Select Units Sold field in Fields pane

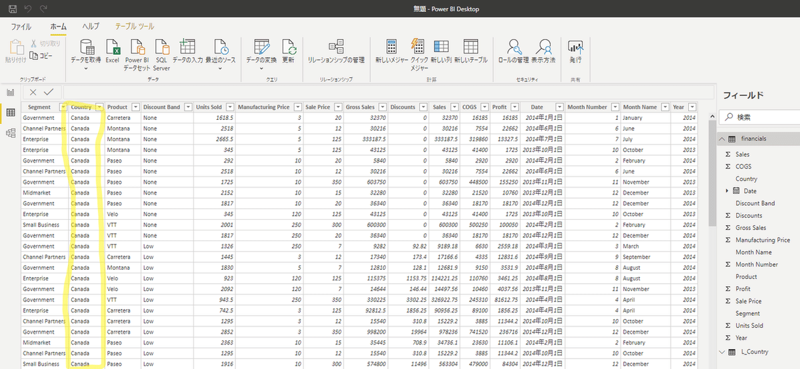(x=750, y=326)
